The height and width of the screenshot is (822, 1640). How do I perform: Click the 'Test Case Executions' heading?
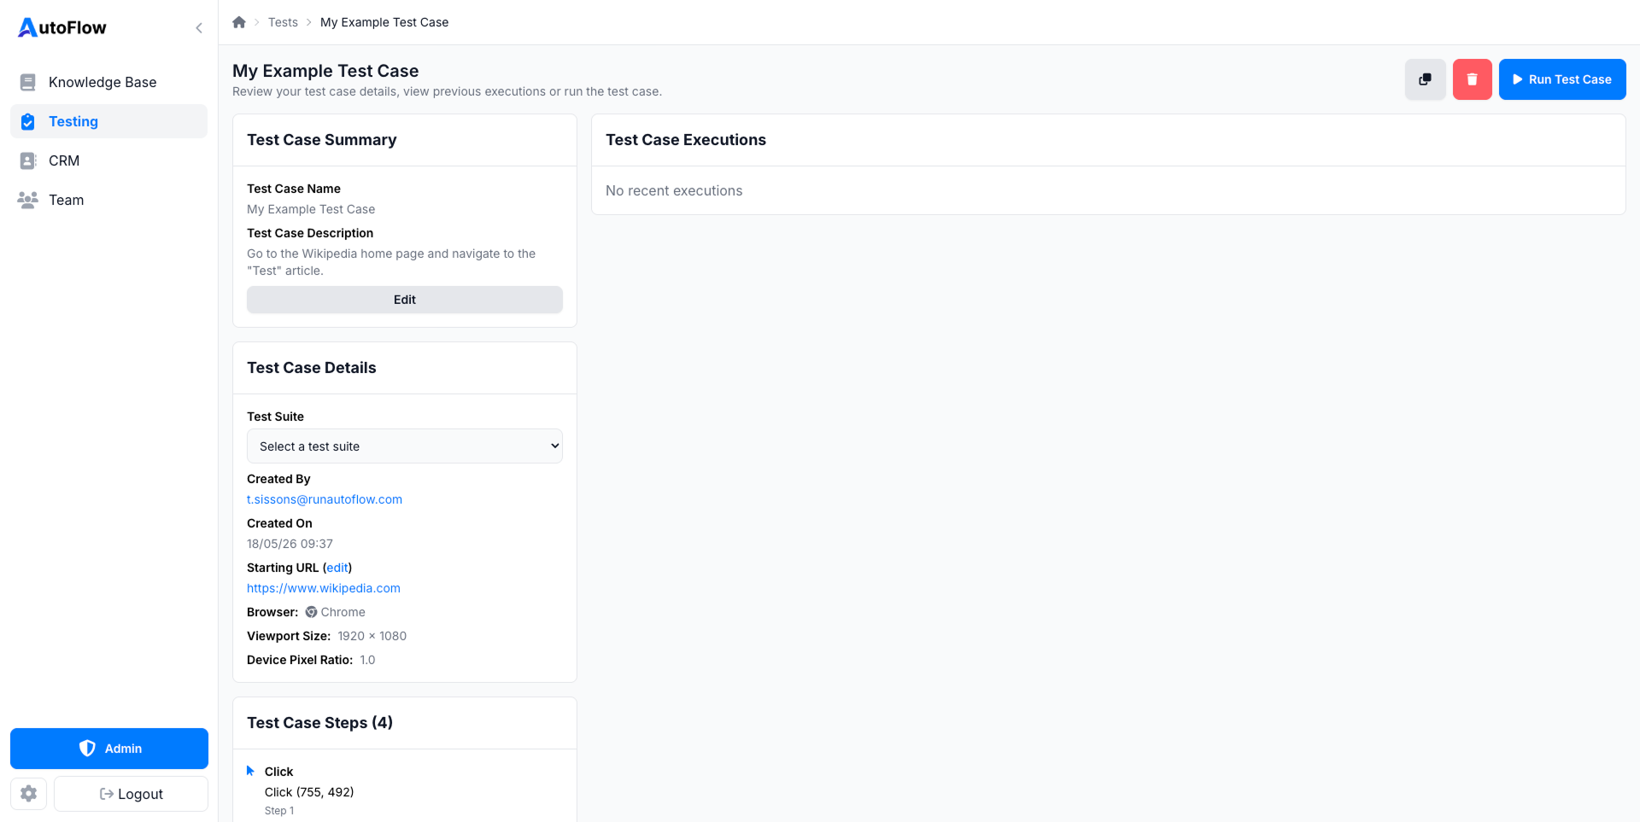pos(686,140)
